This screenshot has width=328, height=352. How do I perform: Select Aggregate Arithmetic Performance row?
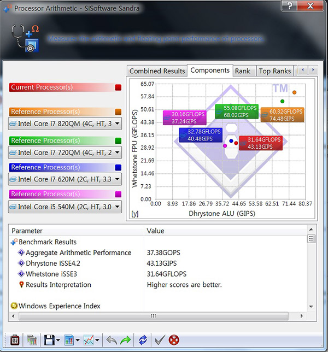[x=78, y=253]
